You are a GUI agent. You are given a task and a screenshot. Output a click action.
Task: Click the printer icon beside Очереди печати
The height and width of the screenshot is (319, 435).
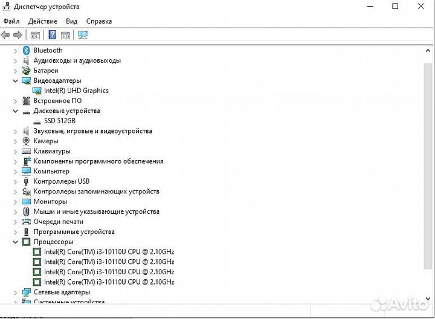pyautogui.click(x=26, y=222)
